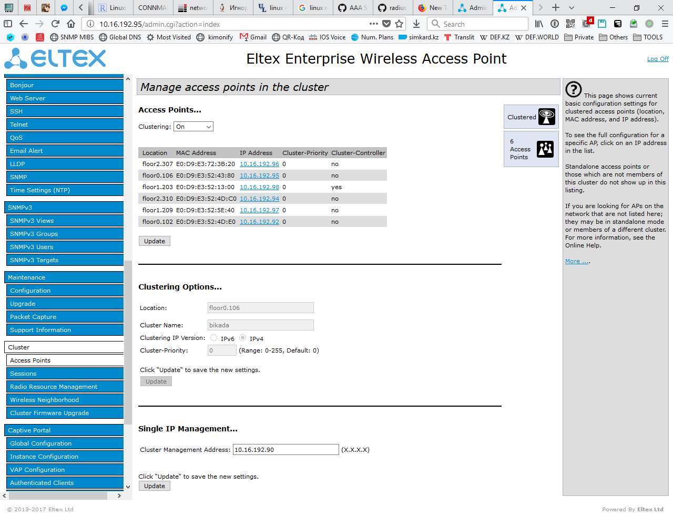Open the SNMPv3 Users menu item

(65, 247)
